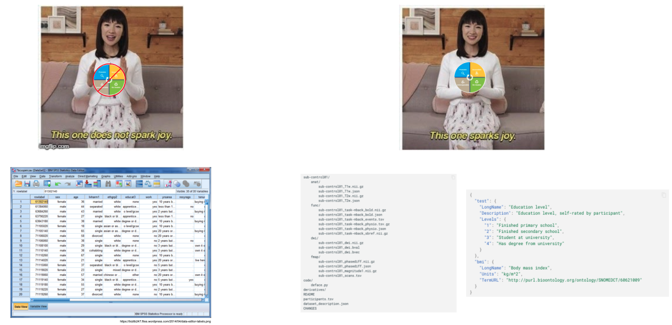Click the 'mixed' ethnicity cell in row 15
Viewport: 672px width, 325px height.
(x=113, y=270)
